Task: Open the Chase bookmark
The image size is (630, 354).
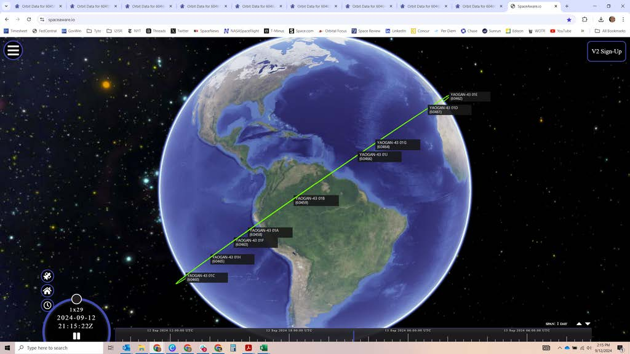Action: coord(469,31)
